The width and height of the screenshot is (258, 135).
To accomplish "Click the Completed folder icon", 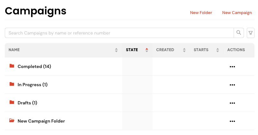I will (x=12, y=66).
